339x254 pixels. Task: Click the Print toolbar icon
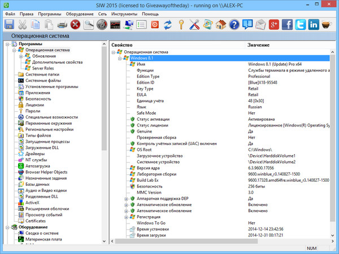click(62, 24)
